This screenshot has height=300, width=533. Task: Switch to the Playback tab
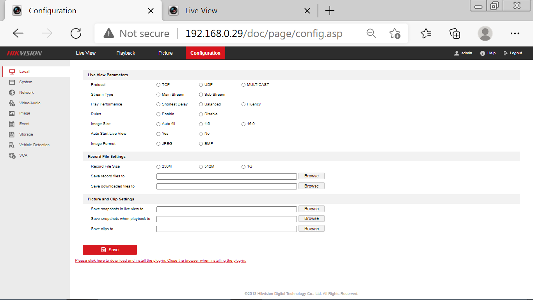[x=126, y=53]
